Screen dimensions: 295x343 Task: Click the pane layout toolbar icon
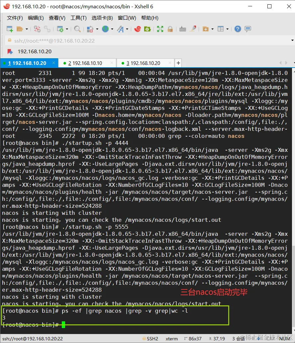(221, 29)
